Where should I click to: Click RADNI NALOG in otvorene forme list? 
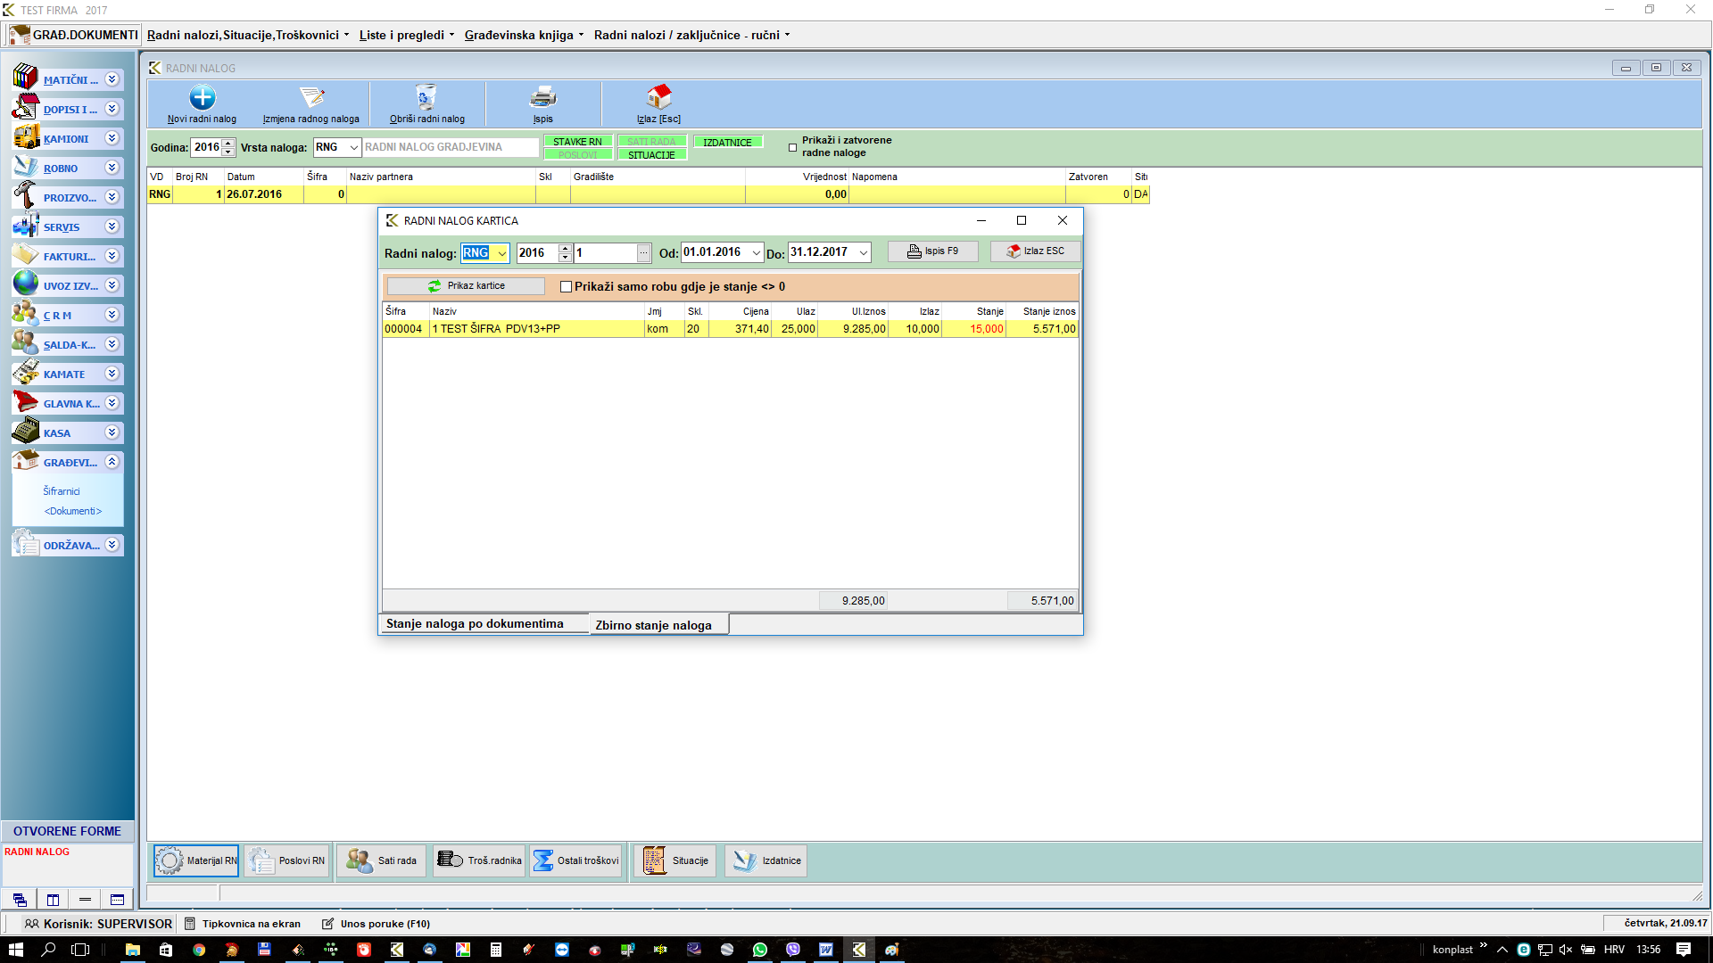coord(37,852)
